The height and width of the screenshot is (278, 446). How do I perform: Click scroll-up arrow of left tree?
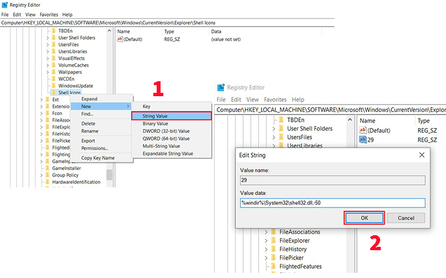(109, 31)
